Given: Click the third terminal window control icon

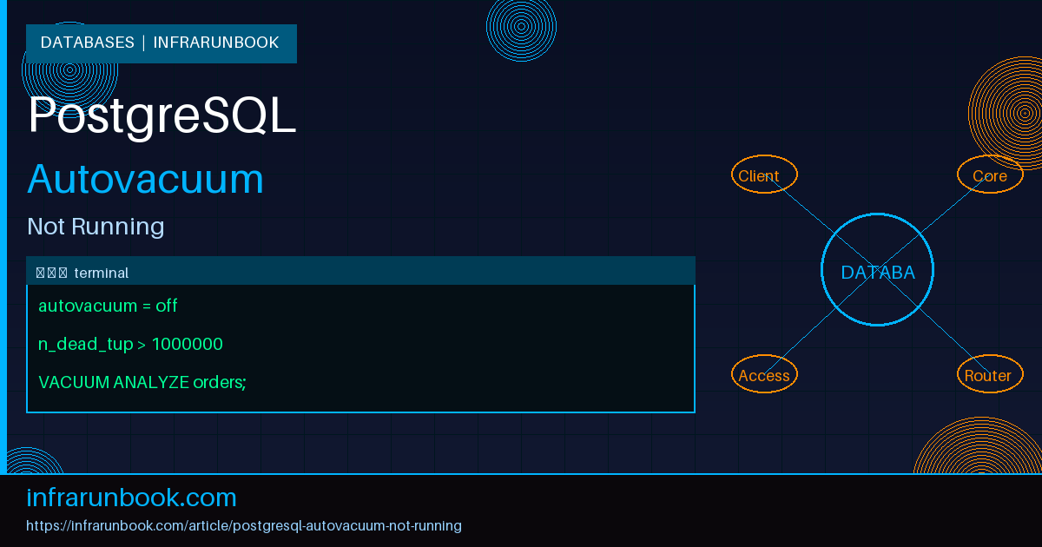Looking at the screenshot, I should 64,272.
